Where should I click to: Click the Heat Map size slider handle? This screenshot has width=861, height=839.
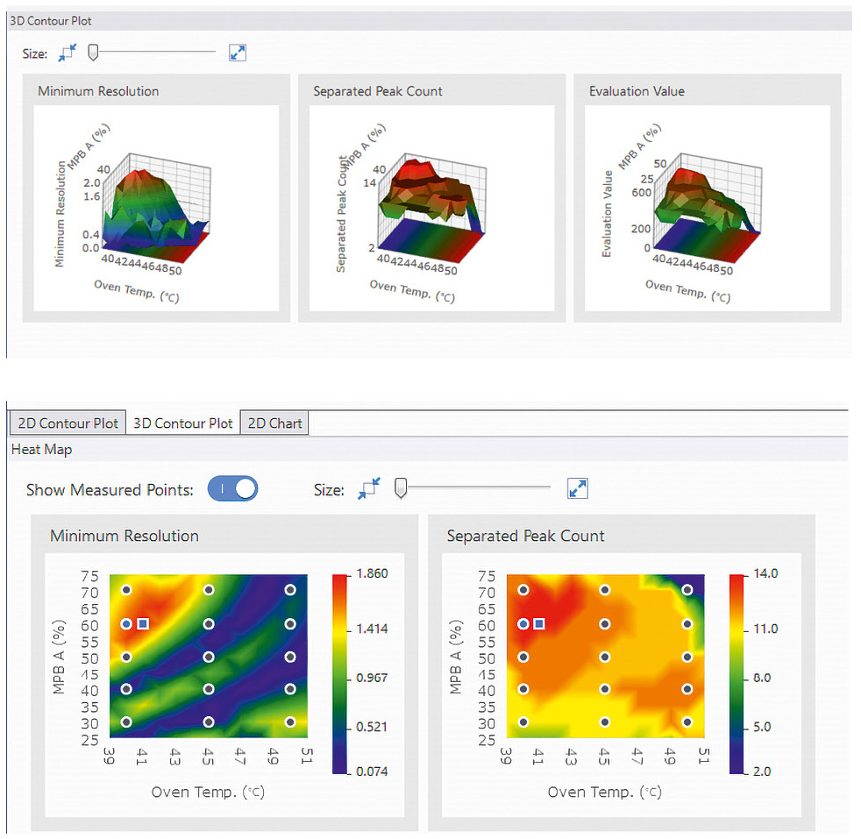(401, 489)
